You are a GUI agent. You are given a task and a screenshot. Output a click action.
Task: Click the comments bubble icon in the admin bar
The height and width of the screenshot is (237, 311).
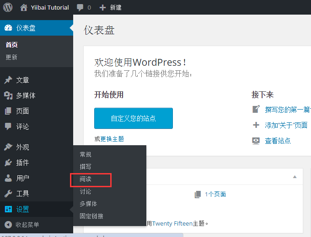click(80, 8)
